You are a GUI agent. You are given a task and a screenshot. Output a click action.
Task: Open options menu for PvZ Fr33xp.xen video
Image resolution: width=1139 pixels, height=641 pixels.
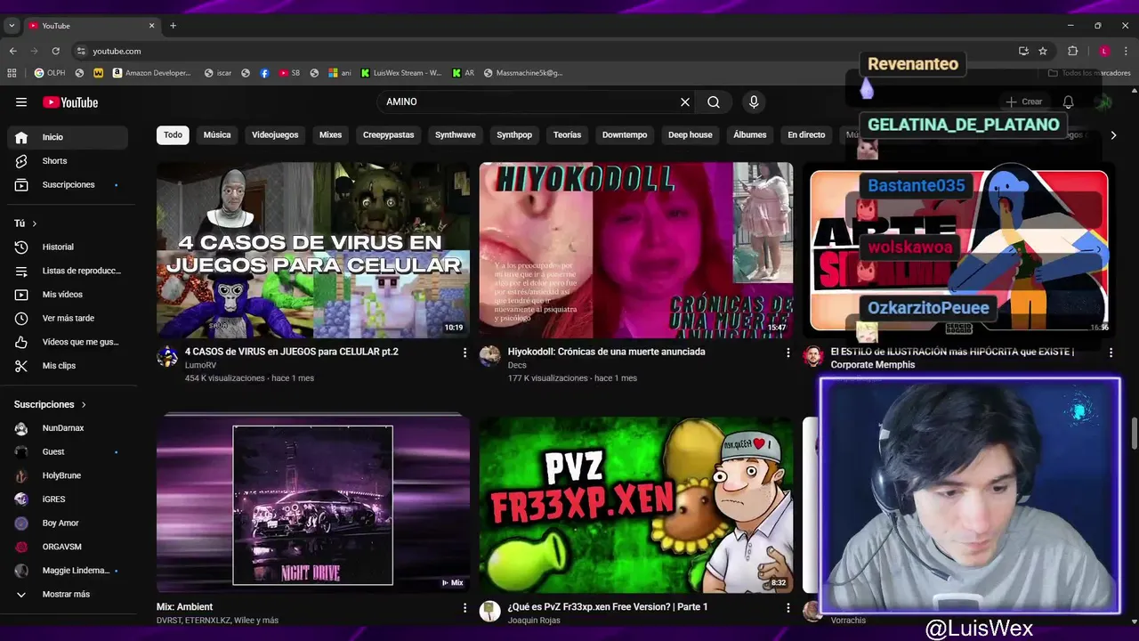[788, 608]
